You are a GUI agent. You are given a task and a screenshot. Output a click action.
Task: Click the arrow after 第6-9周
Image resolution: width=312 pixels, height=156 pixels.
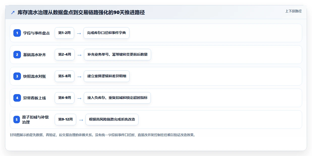pos(79,98)
